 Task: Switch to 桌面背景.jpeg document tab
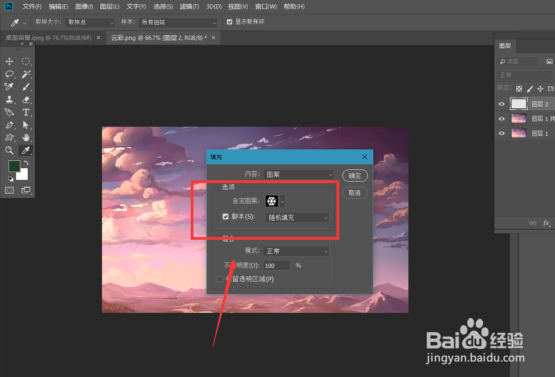(x=48, y=38)
